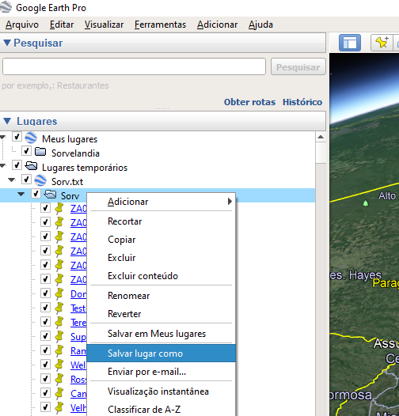
Task: Click the pushpin icon next to Dor
Action: click(x=59, y=293)
